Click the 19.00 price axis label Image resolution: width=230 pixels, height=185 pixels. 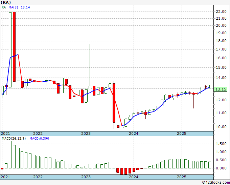(x=221, y=33)
